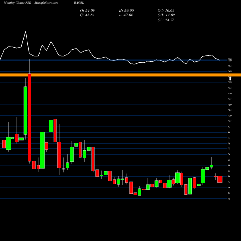Click the open value 'O: 54.00'
The height and width of the screenshot is (241, 241).
[88, 11]
